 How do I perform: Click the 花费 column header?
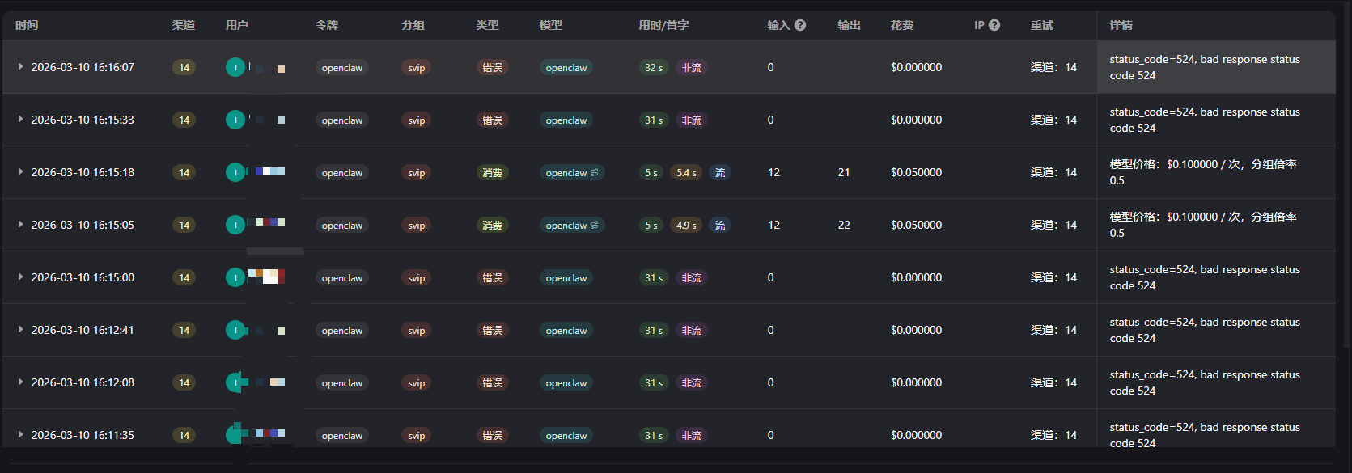(x=902, y=25)
